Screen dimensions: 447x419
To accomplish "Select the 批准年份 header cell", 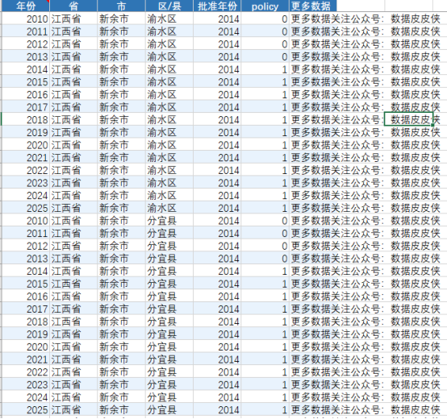I will [217, 6].
